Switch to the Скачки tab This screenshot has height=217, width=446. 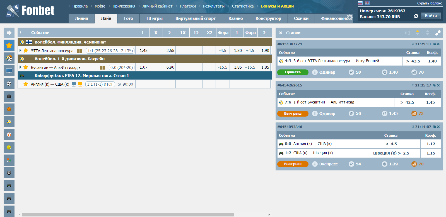coord(301,18)
